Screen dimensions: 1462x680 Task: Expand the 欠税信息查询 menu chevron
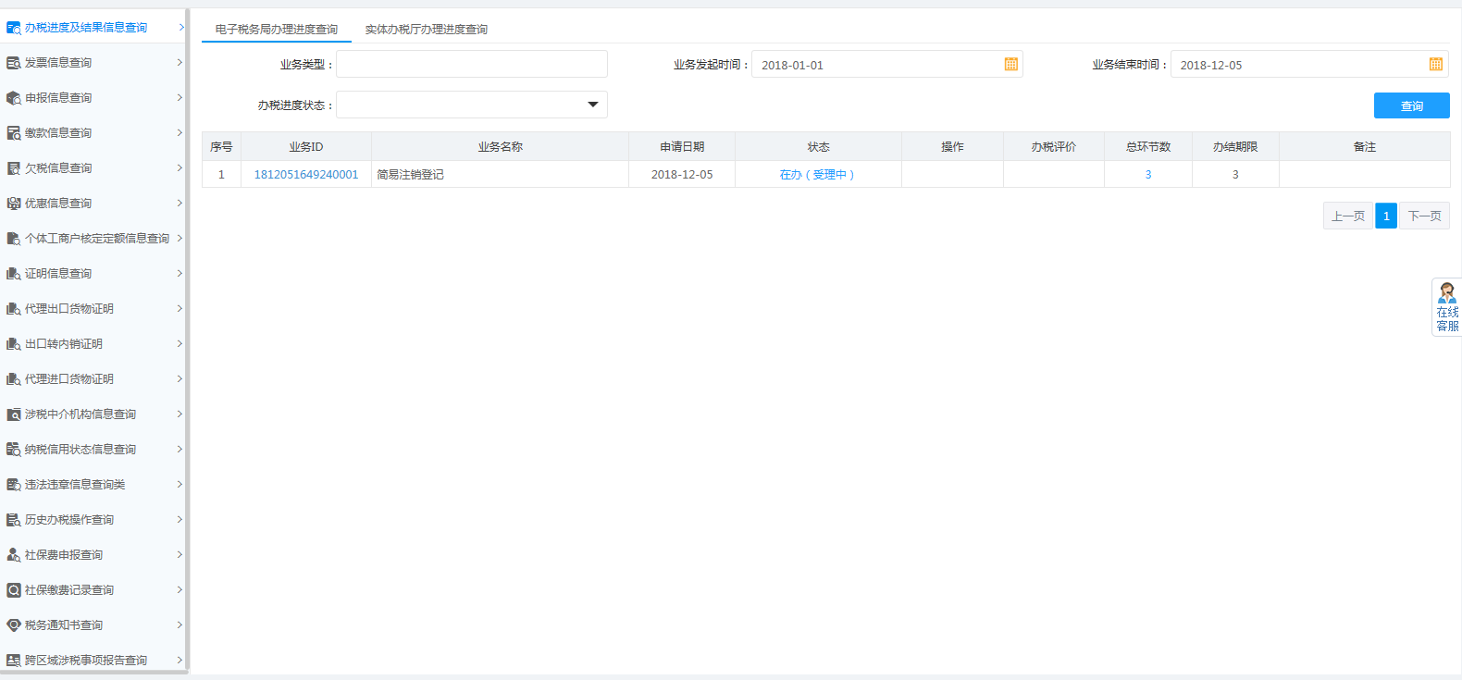[180, 168]
